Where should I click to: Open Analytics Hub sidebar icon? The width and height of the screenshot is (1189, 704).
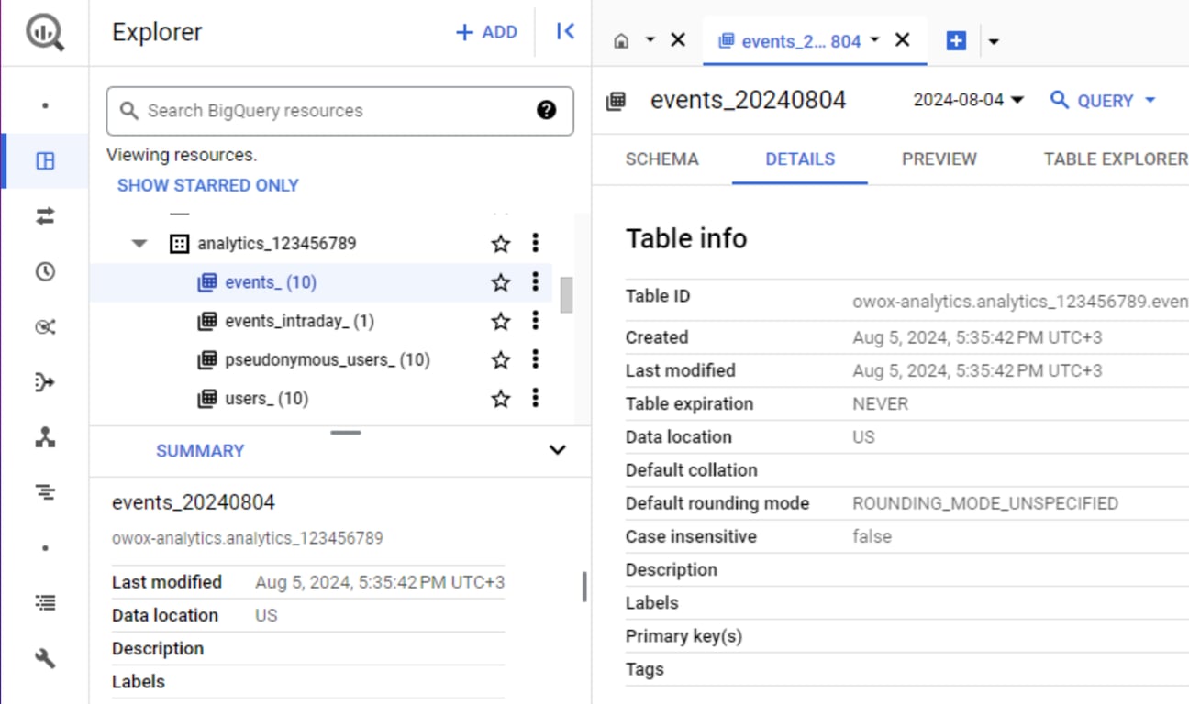coord(45,327)
